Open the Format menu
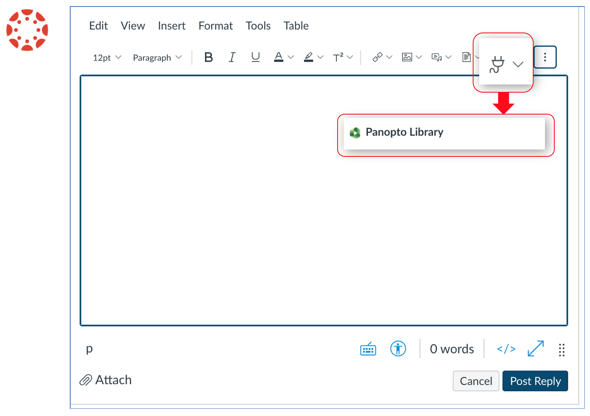This screenshot has height=416, width=590. (215, 26)
